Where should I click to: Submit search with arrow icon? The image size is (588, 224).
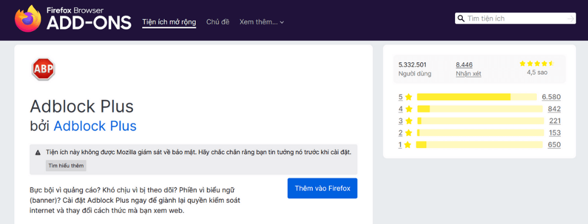571,18
